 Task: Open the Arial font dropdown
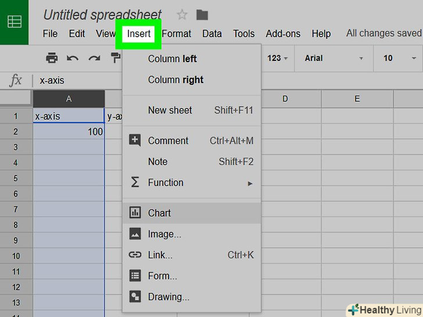click(x=334, y=58)
